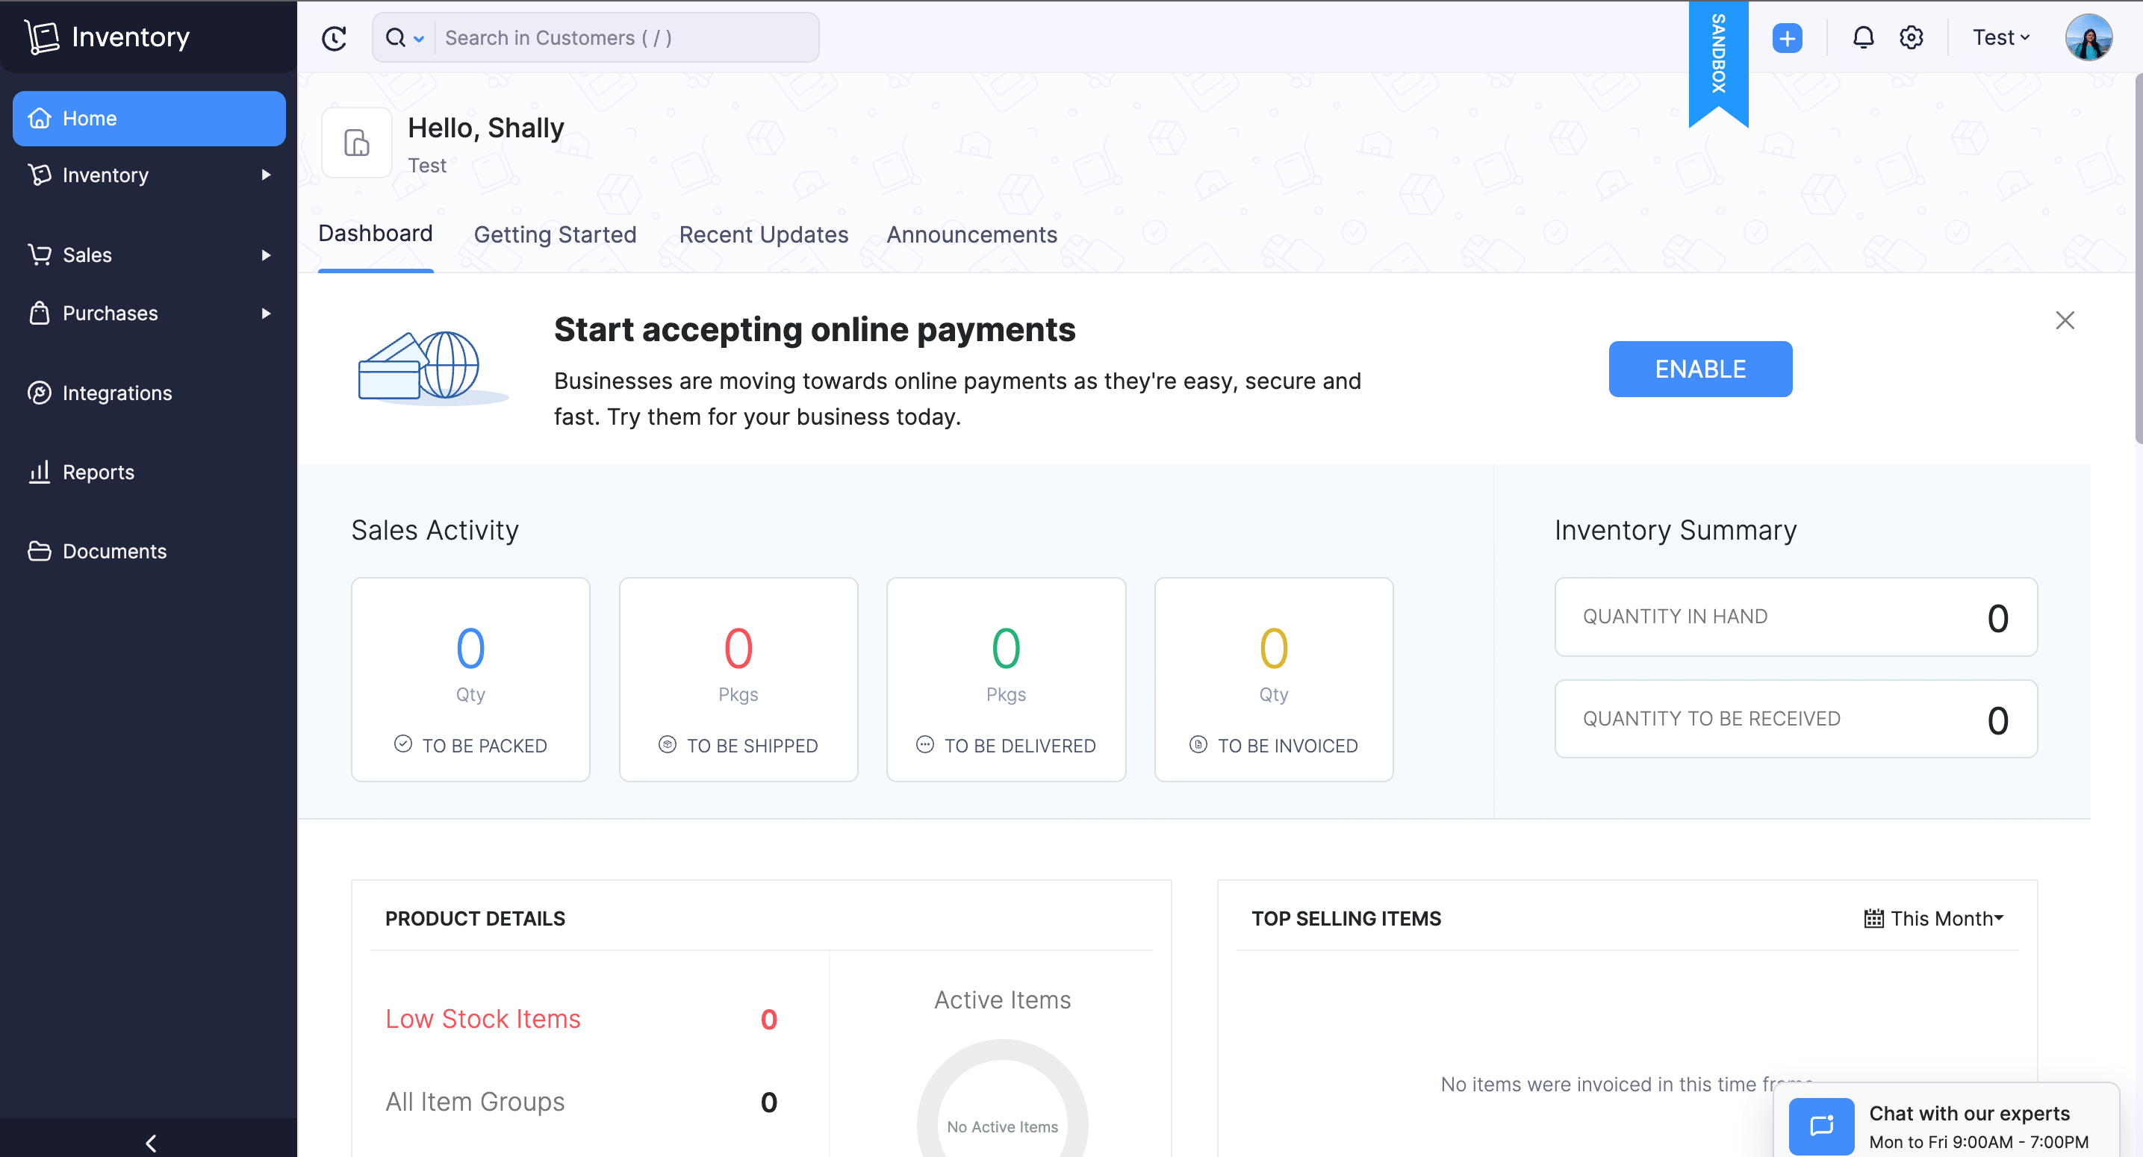Click the blue quick create plus icon
Image resolution: width=2143 pixels, height=1157 pixels.
[1786, 37]
